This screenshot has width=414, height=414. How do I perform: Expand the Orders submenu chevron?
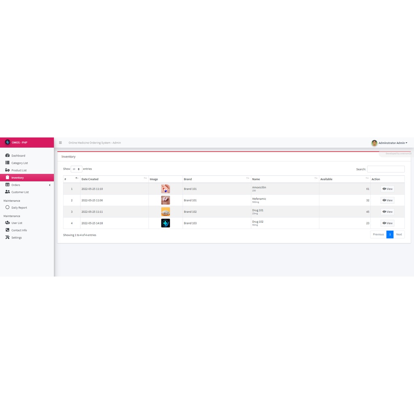(x=50, y=185)
